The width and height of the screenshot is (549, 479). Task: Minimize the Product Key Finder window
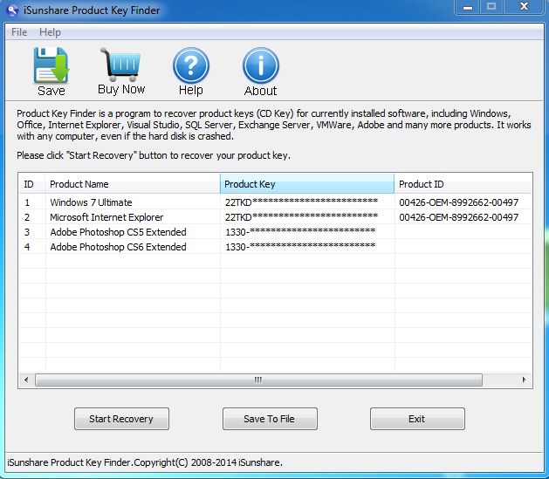(x=468, y=7)
